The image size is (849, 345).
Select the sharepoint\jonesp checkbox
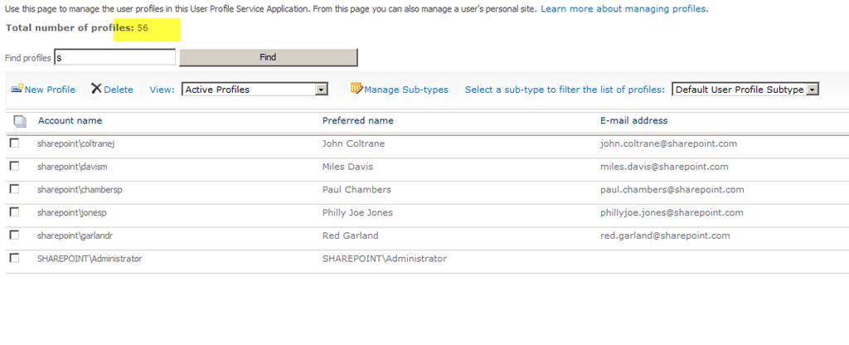point(15,212)
